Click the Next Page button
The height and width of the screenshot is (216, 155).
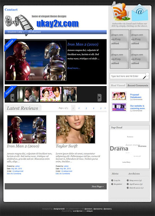97,186
